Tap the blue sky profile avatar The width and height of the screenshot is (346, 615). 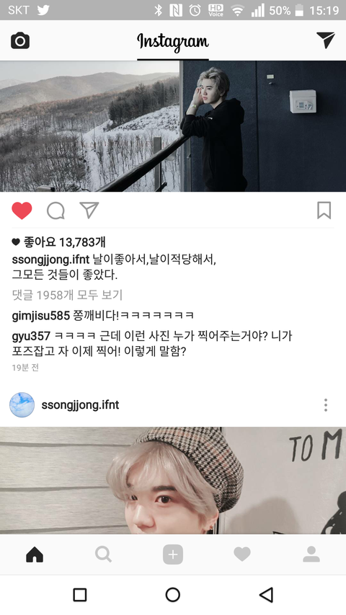tap(22, 404)
